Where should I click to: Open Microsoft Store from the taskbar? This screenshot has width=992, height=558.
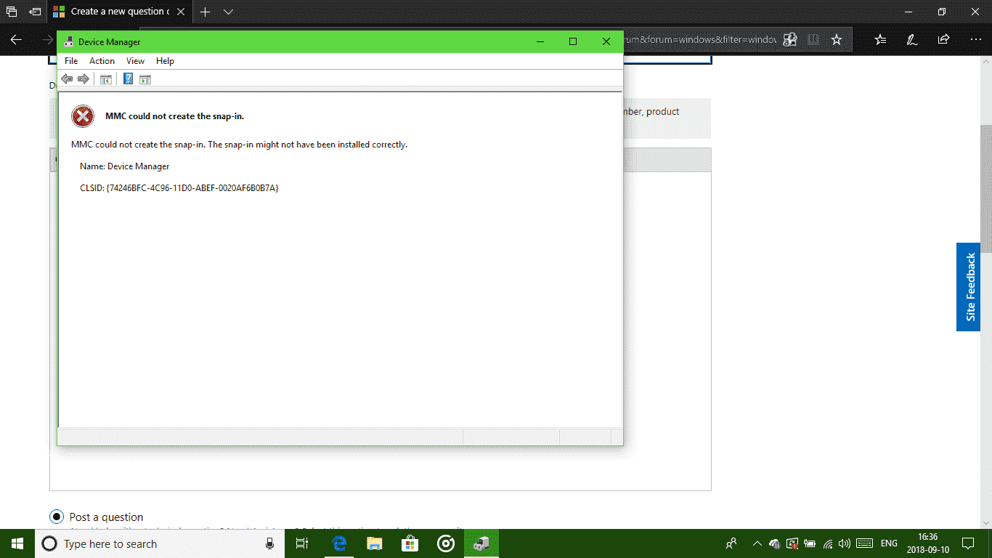[x=410, y=543]
